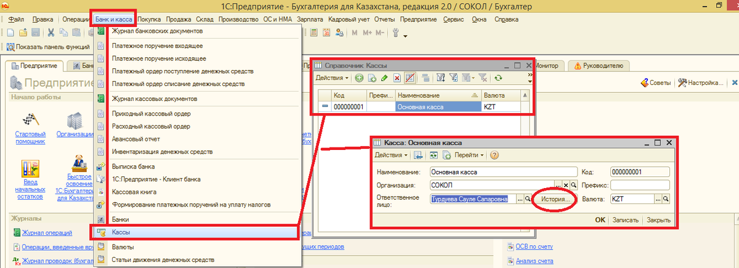This screenshot has width=739, height=268.
Task: Open the Валюта selection ellipsis button
Action: tap(657, 199)
